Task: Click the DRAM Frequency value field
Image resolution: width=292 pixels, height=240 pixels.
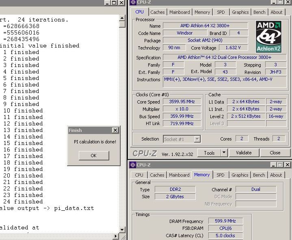Action: click(225, 221)
